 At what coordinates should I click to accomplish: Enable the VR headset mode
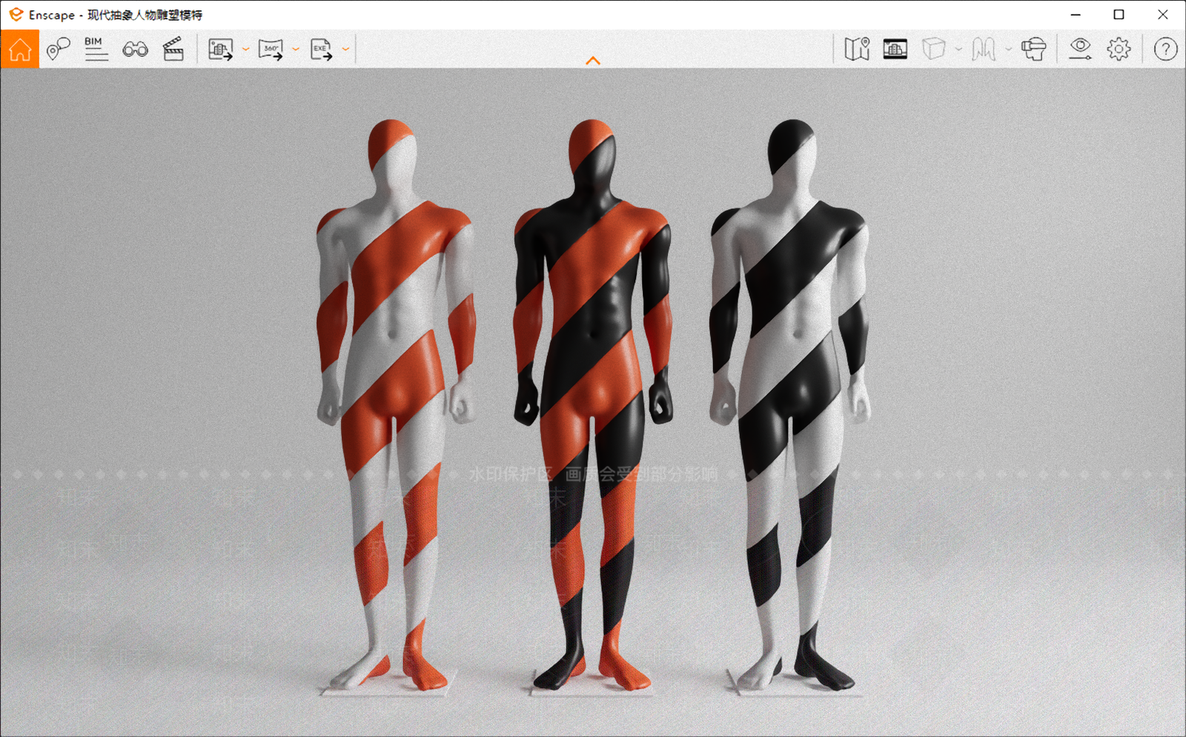point(1033,49)
